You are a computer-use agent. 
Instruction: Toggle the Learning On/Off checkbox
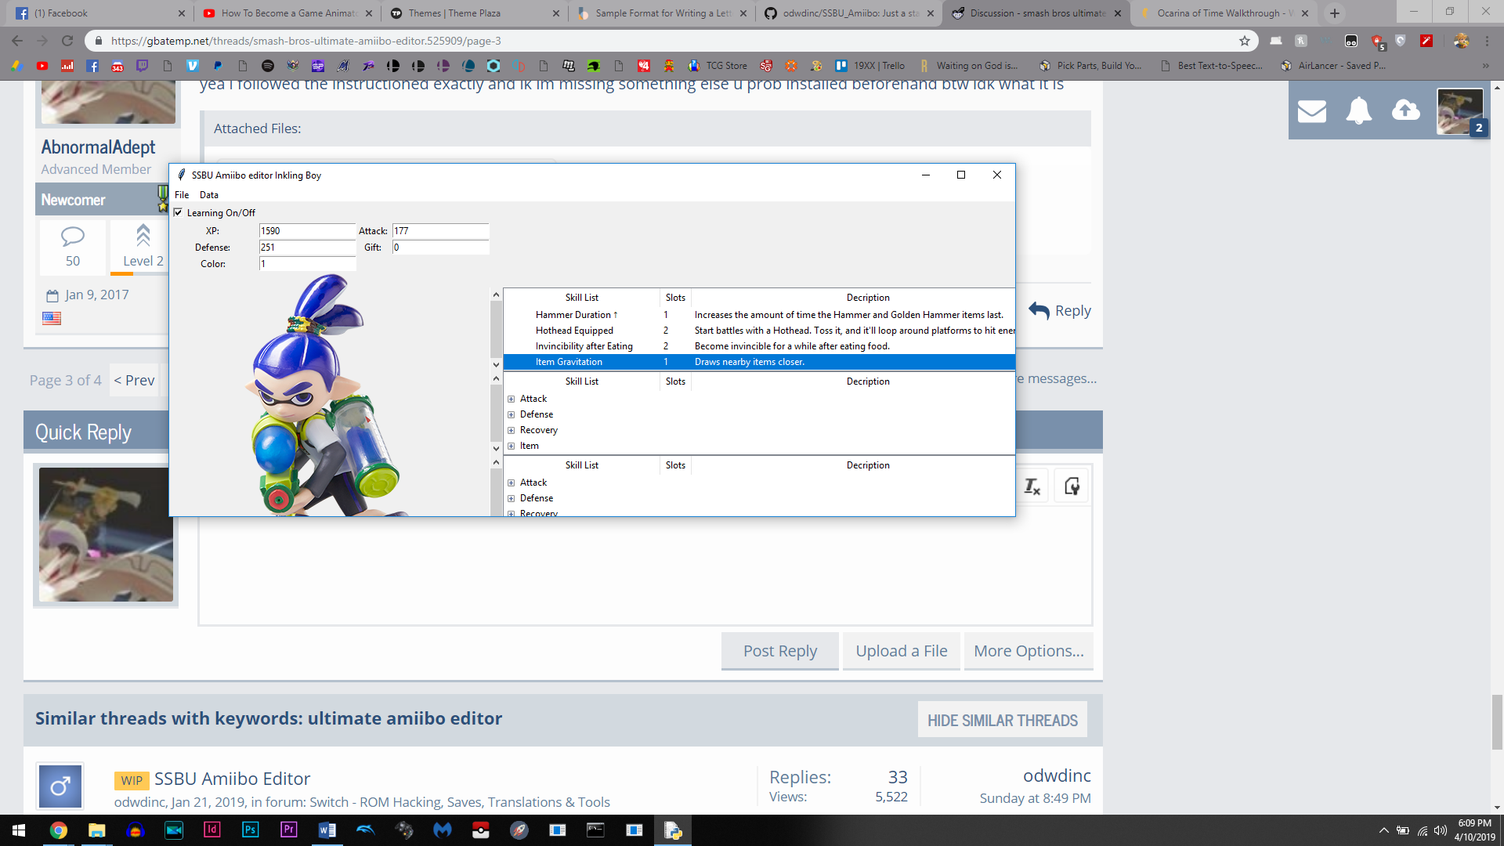pos(178,212)
